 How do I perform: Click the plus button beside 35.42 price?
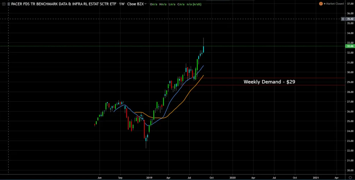click(x=343, y=19)
